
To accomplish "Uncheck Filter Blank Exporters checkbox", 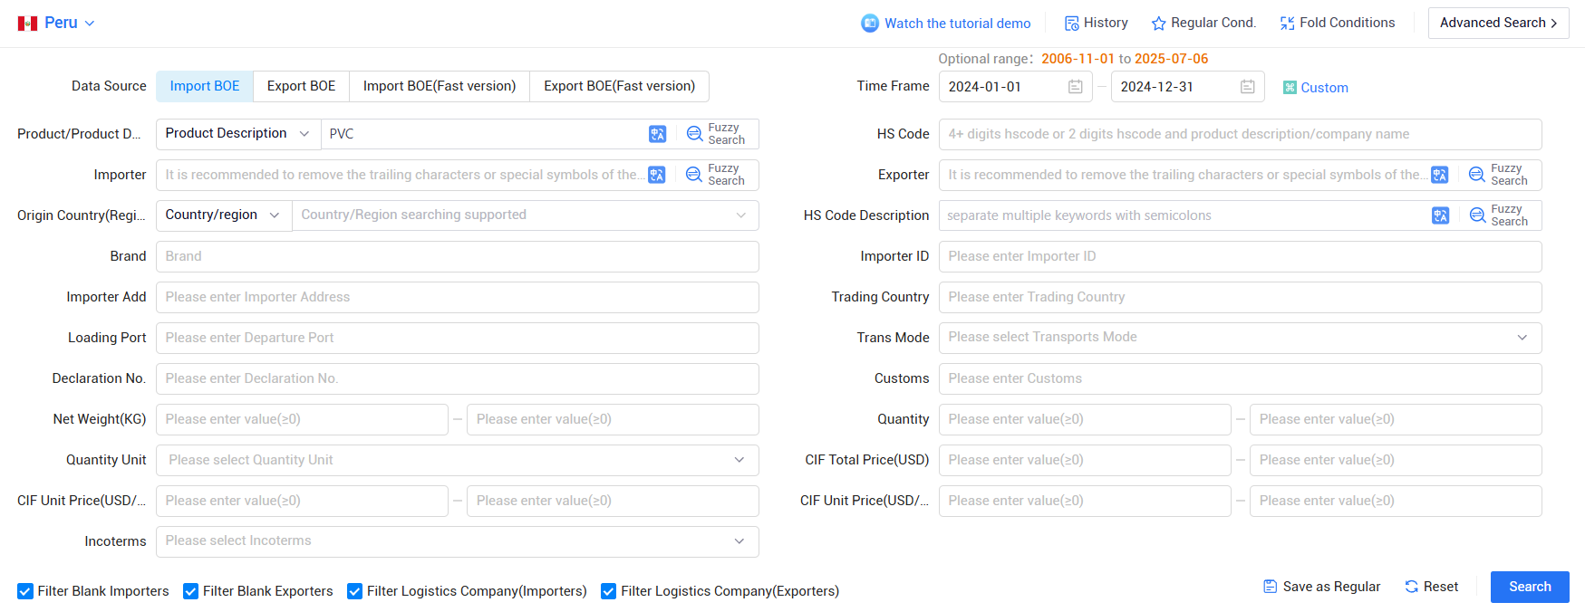I will [x=190, y=591].
